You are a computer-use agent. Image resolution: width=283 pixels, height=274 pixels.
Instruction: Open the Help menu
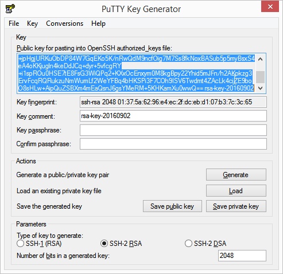[98, 24]
